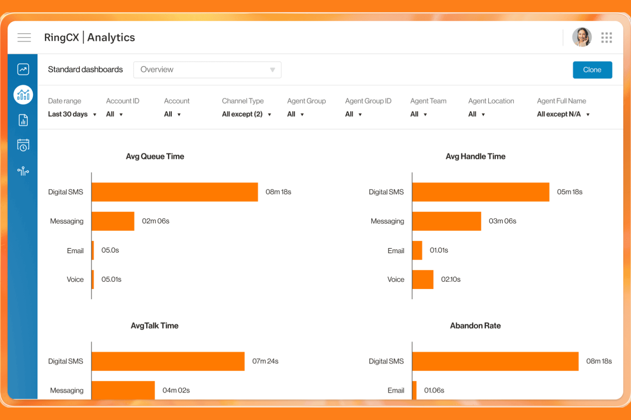
Task: Click the Standard dashboards label
Action: pos(85,69)
